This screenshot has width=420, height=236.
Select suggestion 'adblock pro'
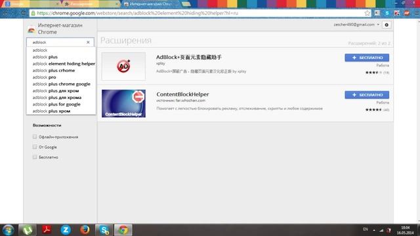click(61, 77)
